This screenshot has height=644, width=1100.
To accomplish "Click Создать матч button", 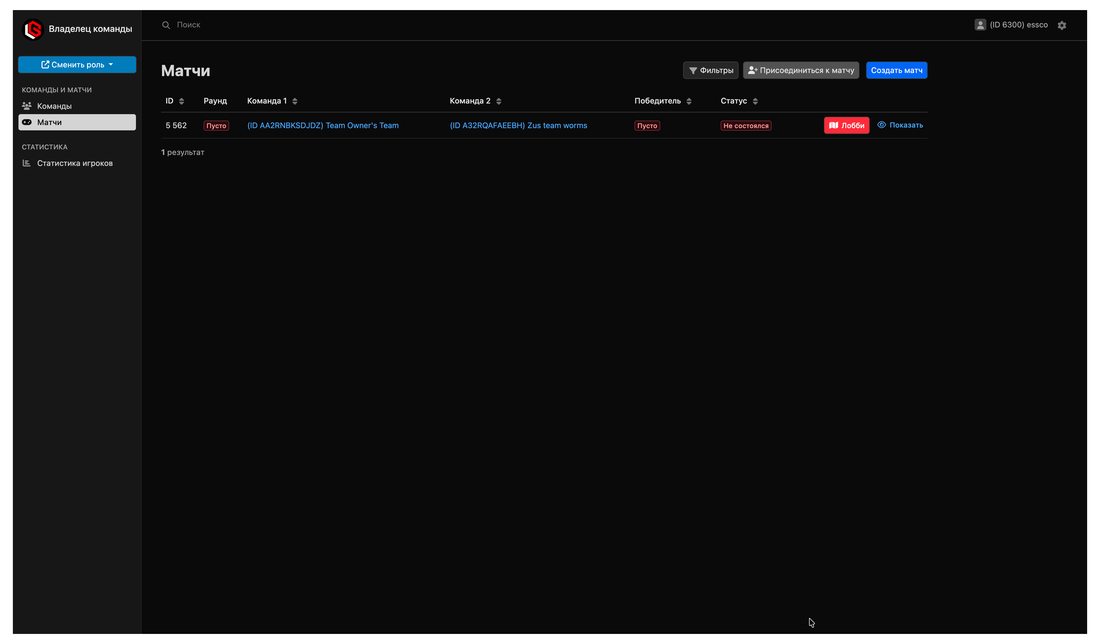I will pos(896,70).
